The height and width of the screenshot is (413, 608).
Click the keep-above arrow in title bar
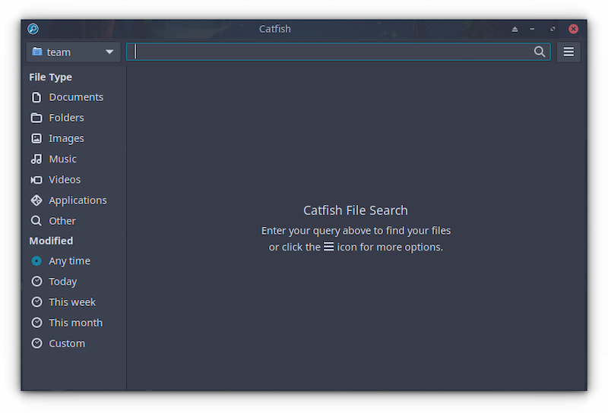[515, 29]
